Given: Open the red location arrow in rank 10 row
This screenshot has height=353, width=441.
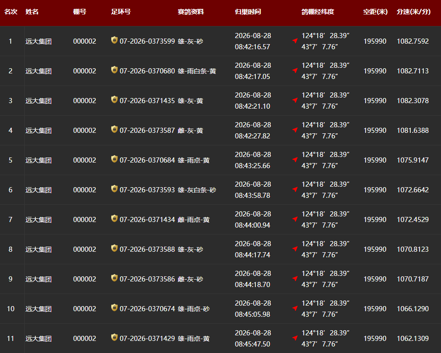Looking at the screenshot, I should 295,308.
